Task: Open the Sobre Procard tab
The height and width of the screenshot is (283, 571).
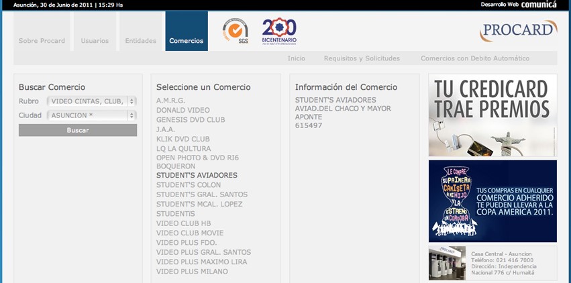Action: pos(42,32)
